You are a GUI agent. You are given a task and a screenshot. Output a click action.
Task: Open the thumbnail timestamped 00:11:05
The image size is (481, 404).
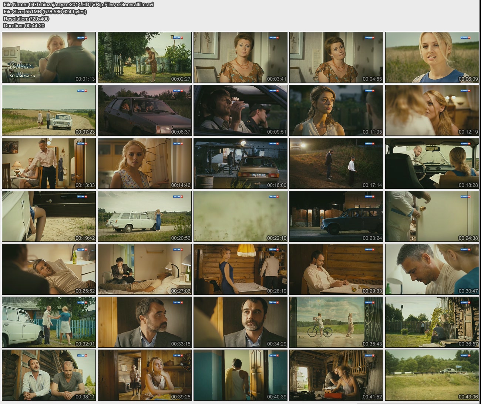tap(336, 110)
